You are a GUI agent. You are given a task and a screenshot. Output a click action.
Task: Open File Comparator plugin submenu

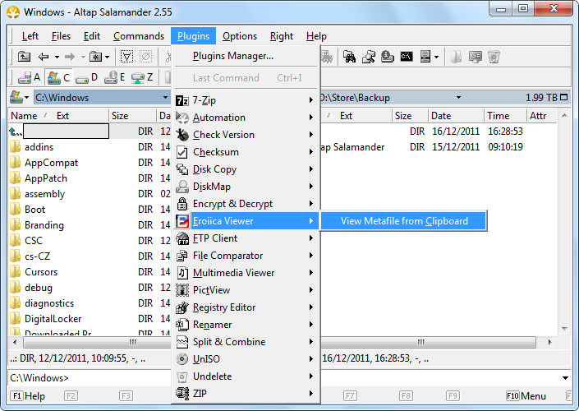(x=246, y=256)
